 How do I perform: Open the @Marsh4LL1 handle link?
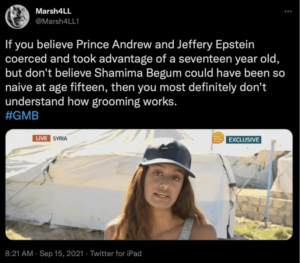(58, 21)
